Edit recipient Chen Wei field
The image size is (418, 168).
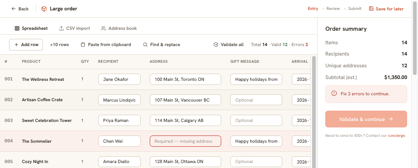119,141
